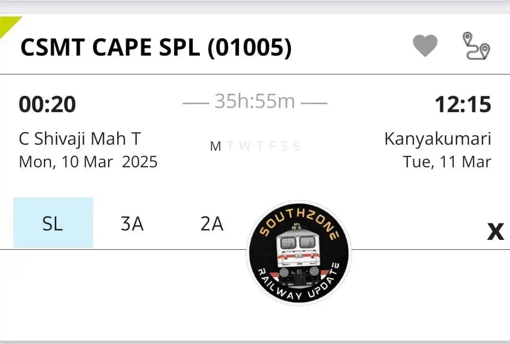Click the 35h:55m duration label

tap(255, 101)
